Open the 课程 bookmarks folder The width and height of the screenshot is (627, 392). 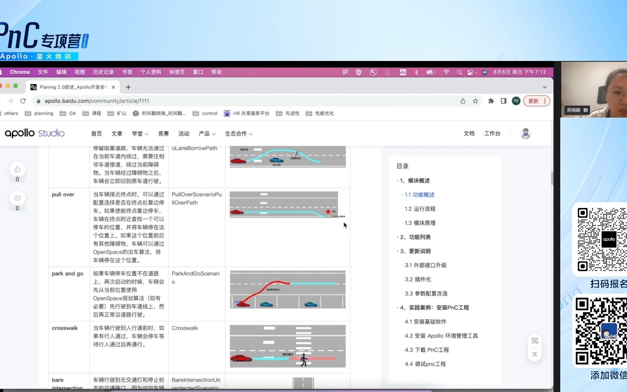pyautogui.click(x=92, y=113)
